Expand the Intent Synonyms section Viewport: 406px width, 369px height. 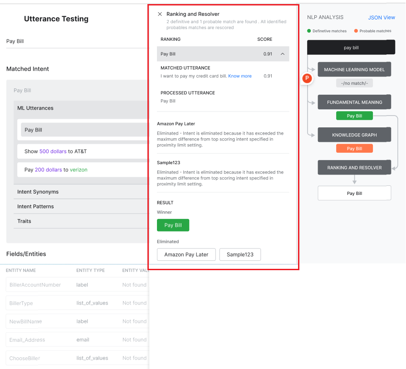click(38, 192)
